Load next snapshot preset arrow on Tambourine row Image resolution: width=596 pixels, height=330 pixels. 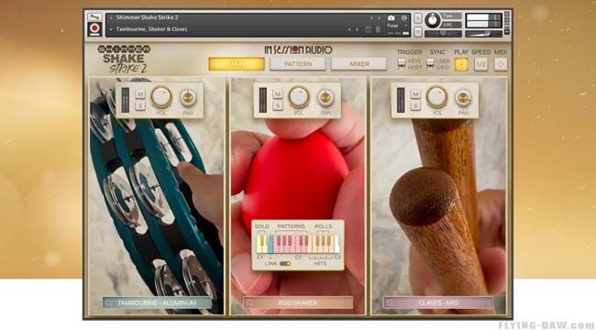(x=357, y=29)
